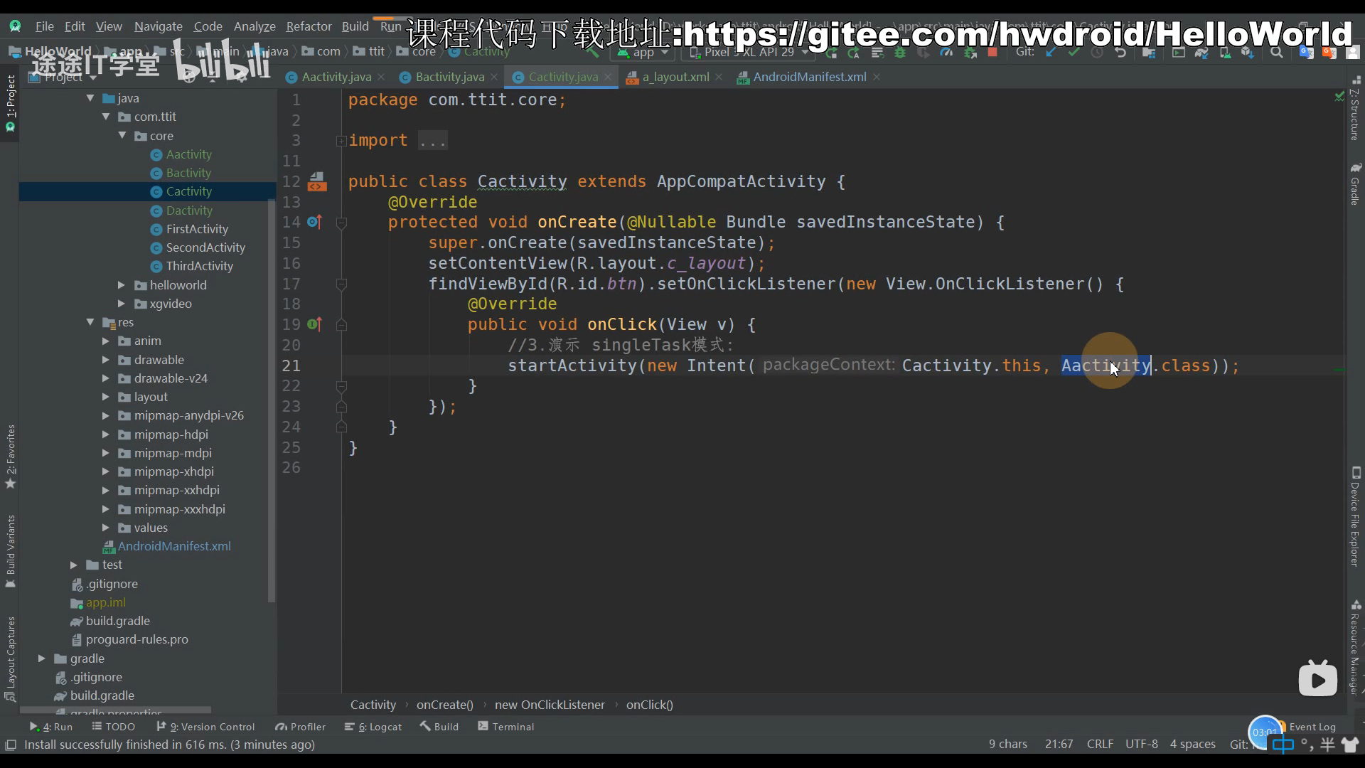Open the Navigate menu
Screen dimensions: 1365x768
coord(159,26)
